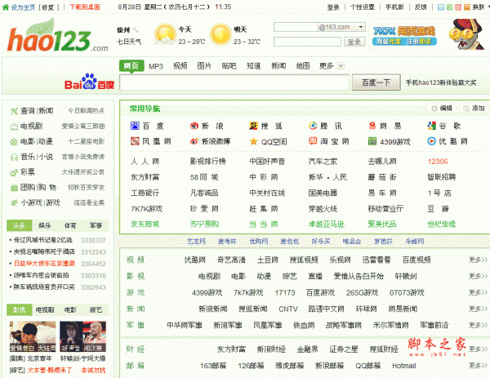Screen dimensions: 490x378
Task: Click the Baidu paw logo
Action: (89, 81)
